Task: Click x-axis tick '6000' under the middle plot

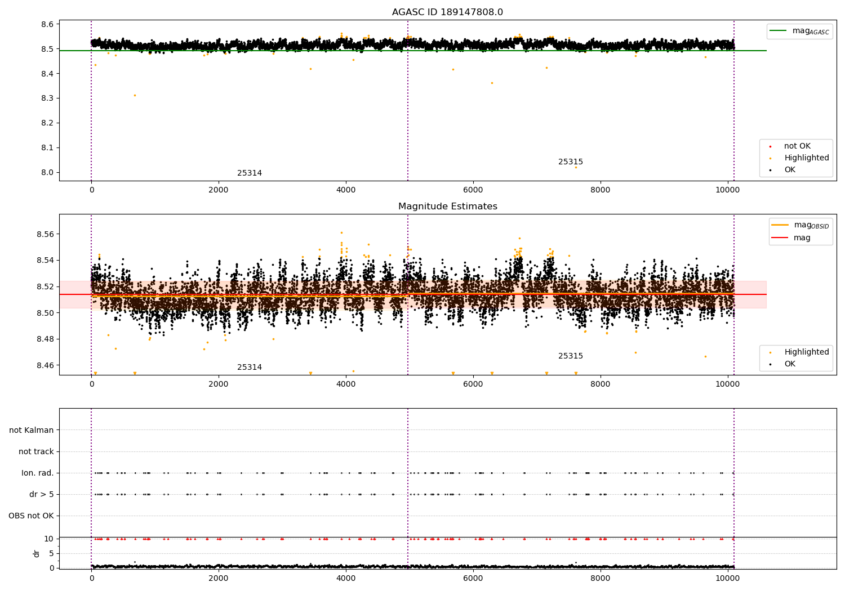Action: click(473, 384)
